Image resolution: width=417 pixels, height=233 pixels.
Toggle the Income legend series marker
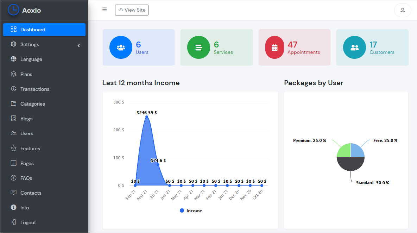tap(182, 210)
